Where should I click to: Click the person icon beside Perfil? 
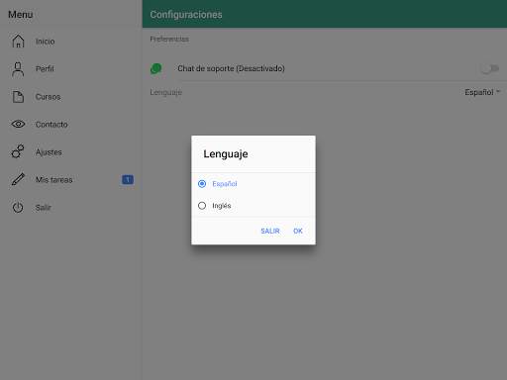point(18,69)
